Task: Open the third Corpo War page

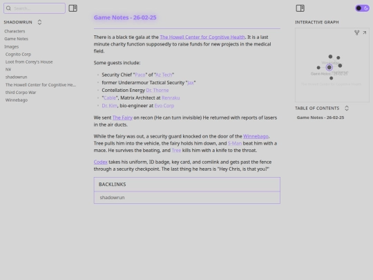Action: pos(21,93)
